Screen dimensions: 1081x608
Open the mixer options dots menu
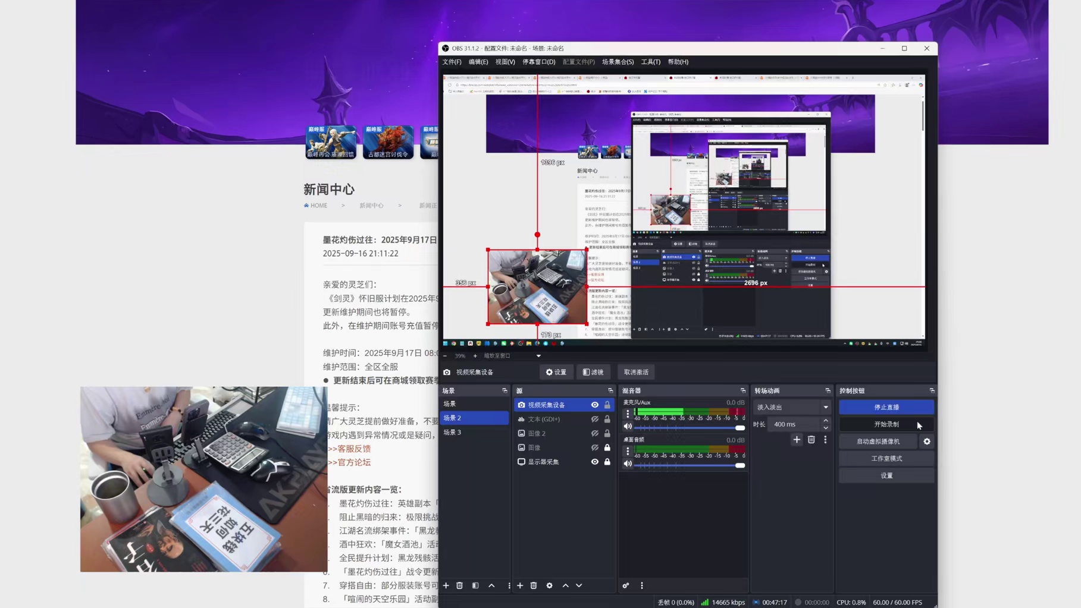coord(642,585)
